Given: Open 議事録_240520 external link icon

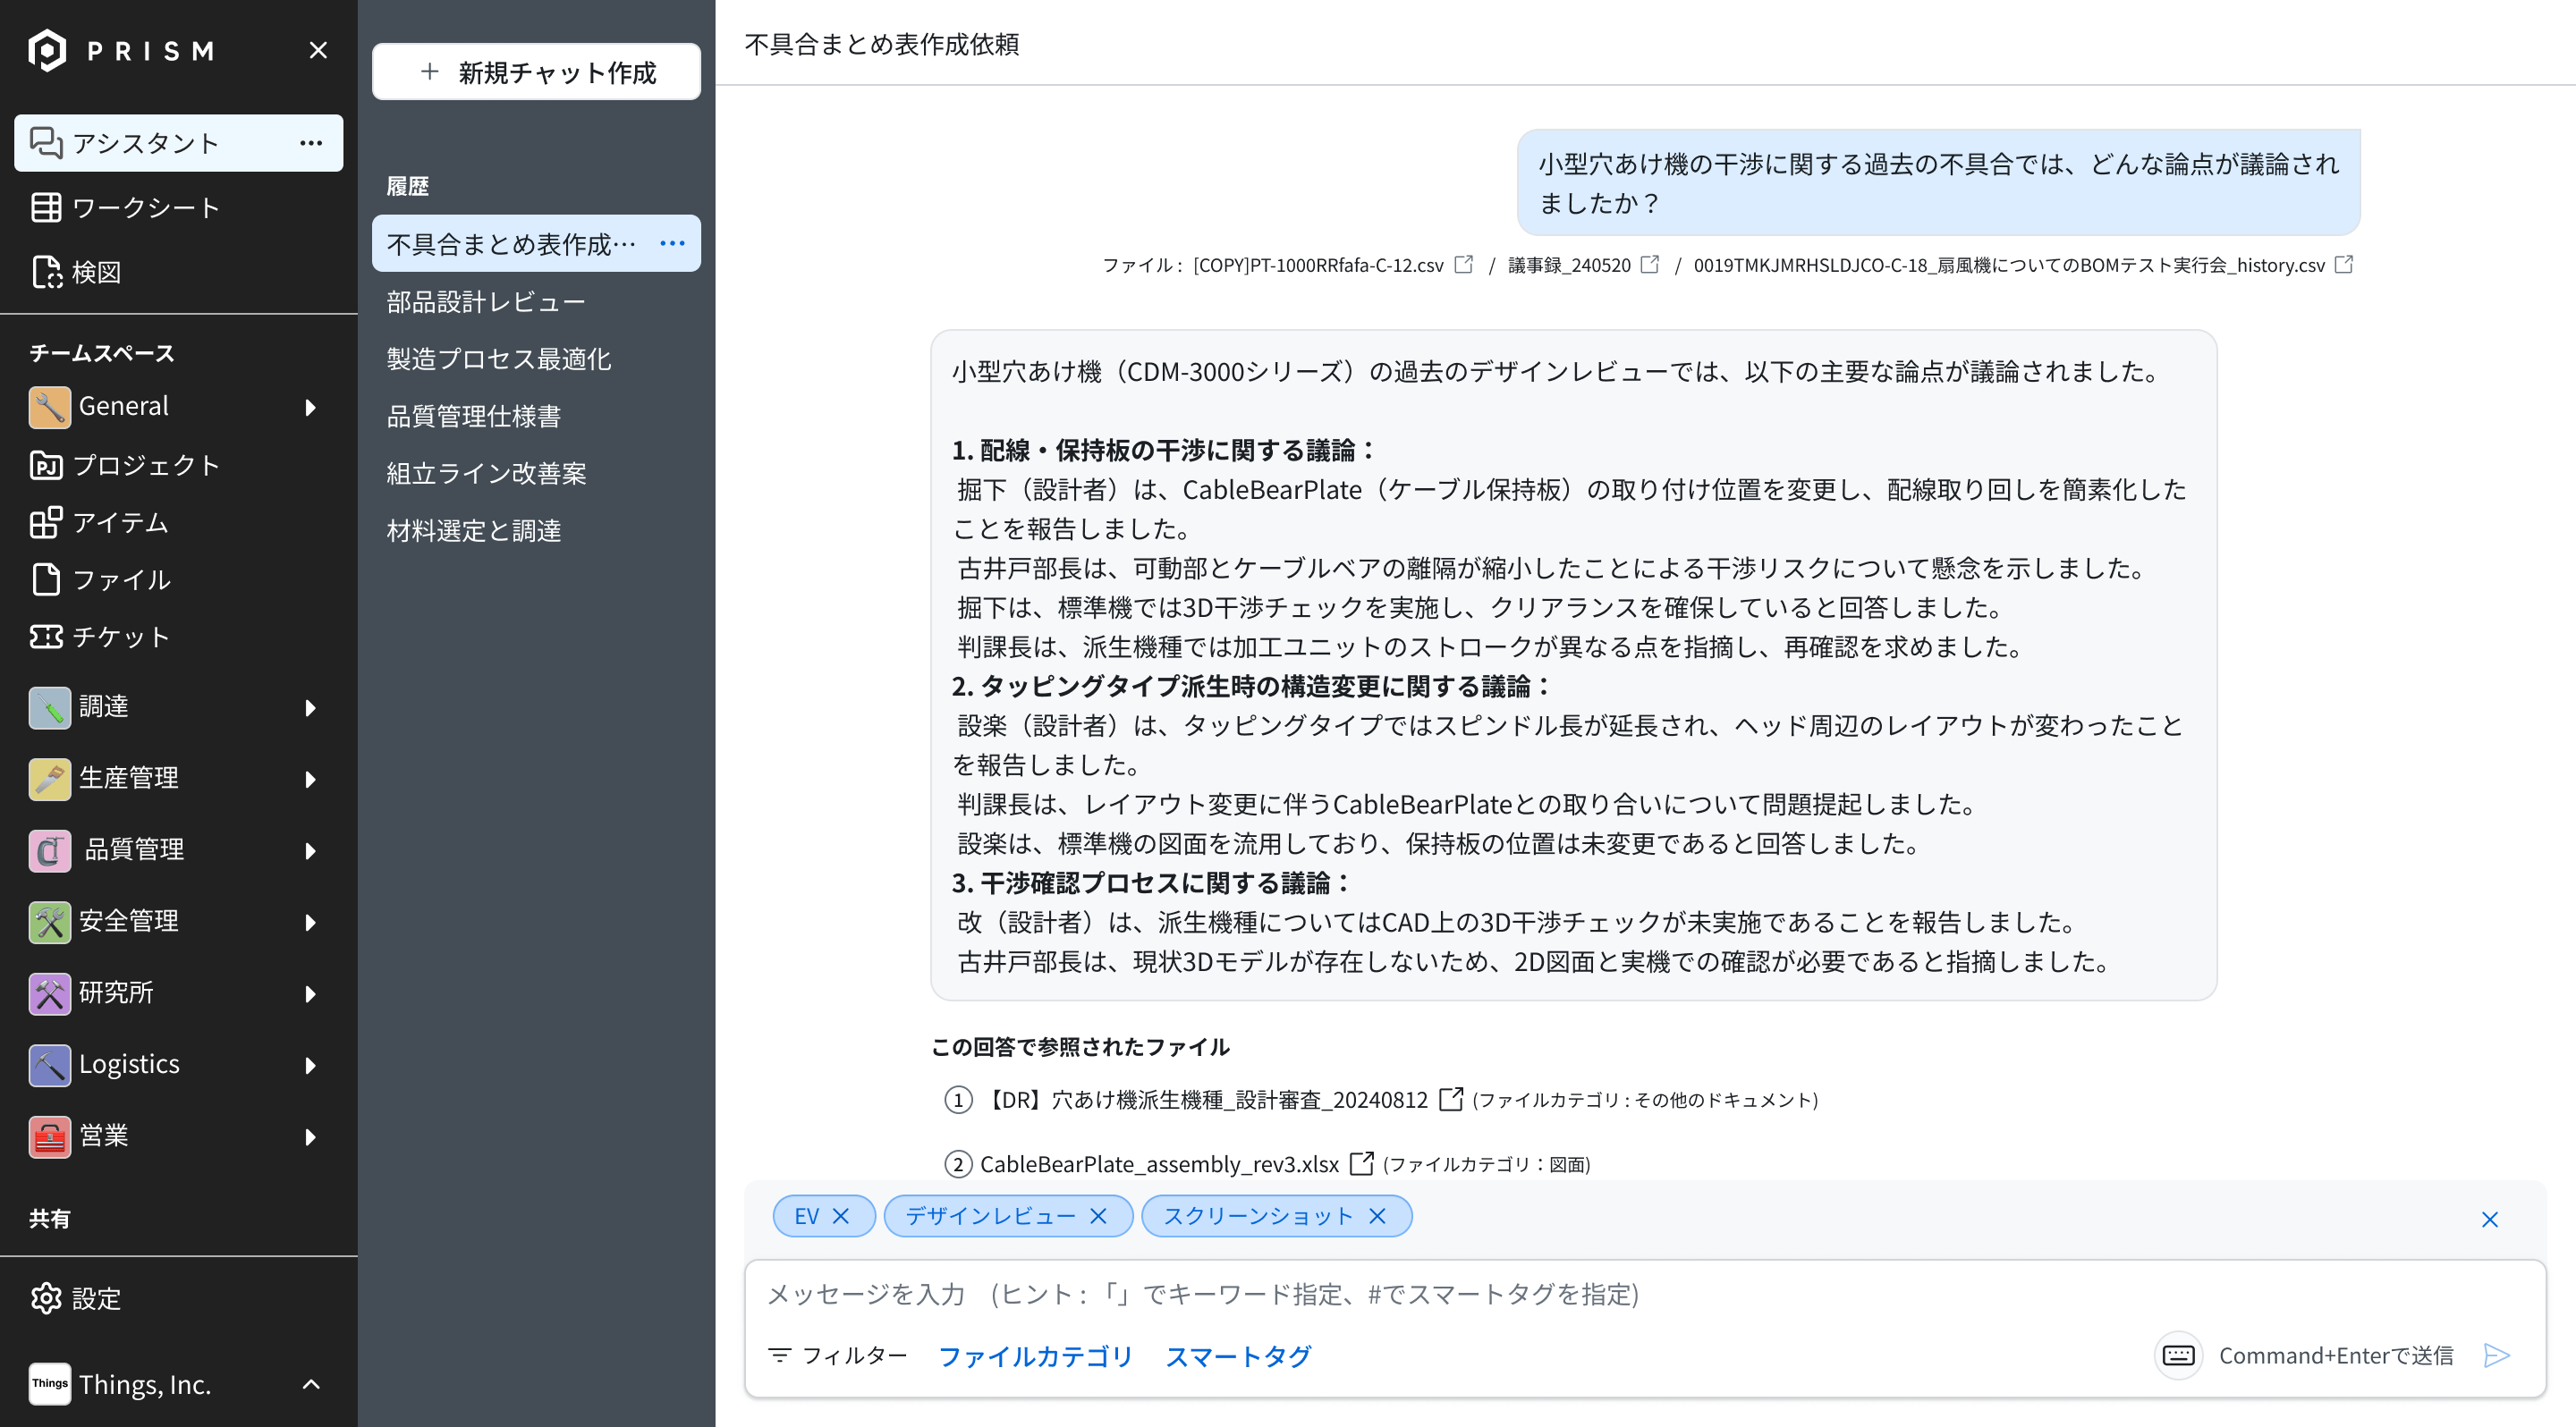Looking at the screenshot, I should (1650, 264).
